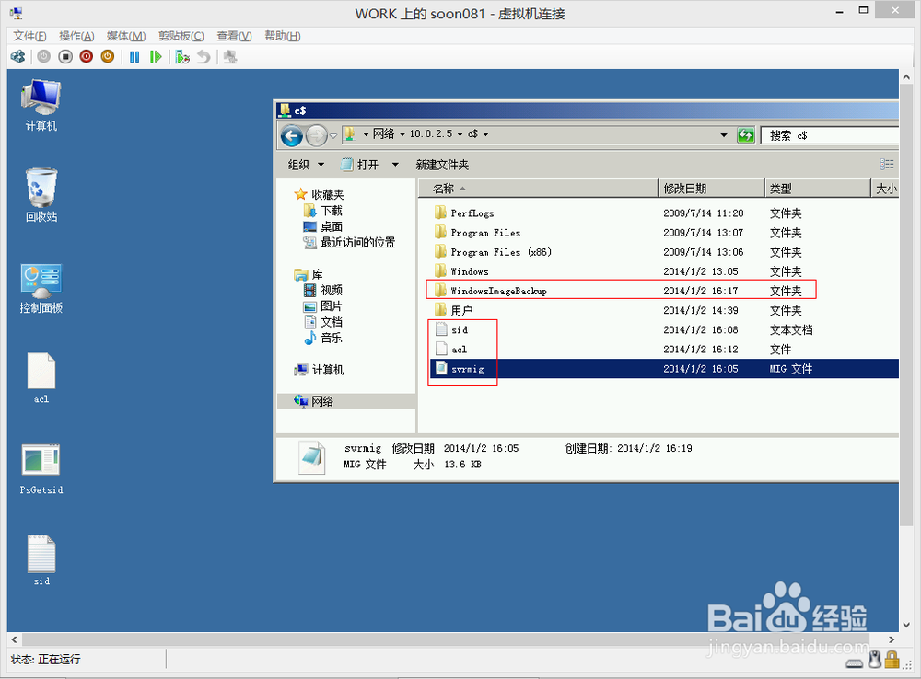
Task: Click the Revert undo arrow icon
Action: (204, 57)
